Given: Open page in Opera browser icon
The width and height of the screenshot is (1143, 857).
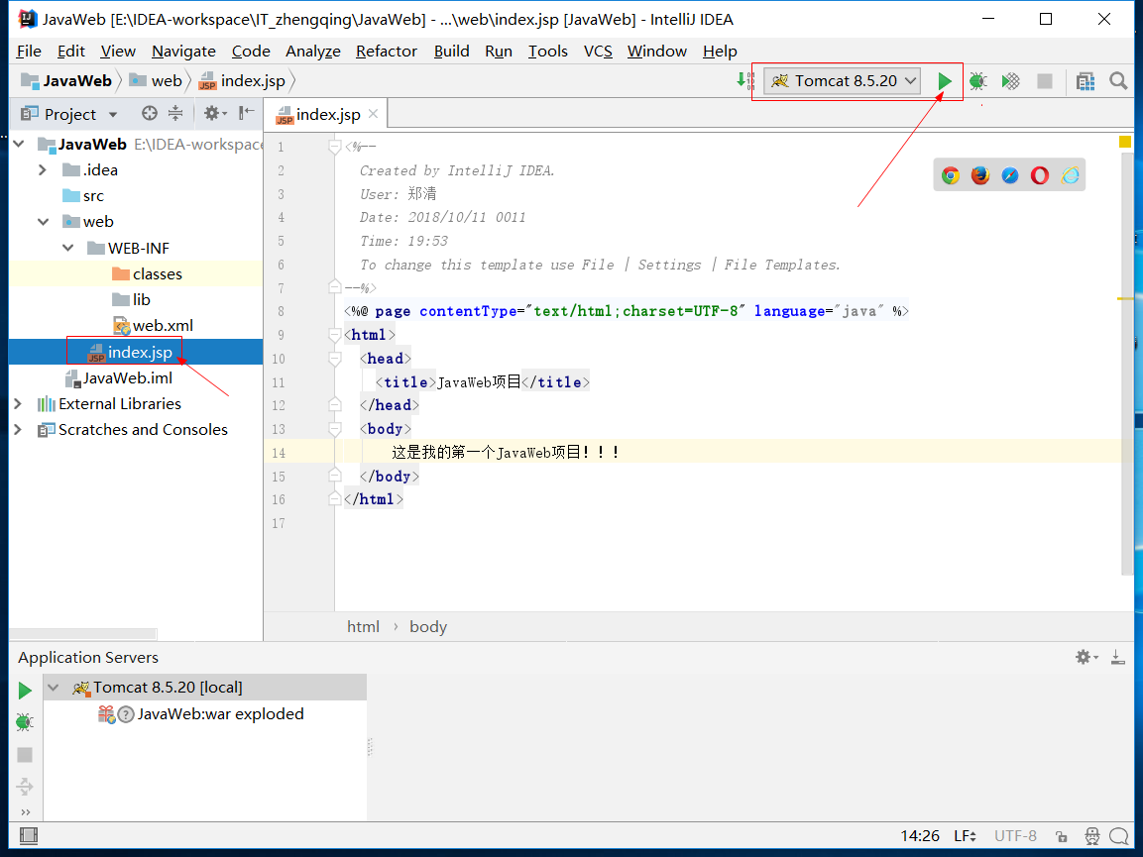Looking at the screenshot, I should [x=1040, y=175].
